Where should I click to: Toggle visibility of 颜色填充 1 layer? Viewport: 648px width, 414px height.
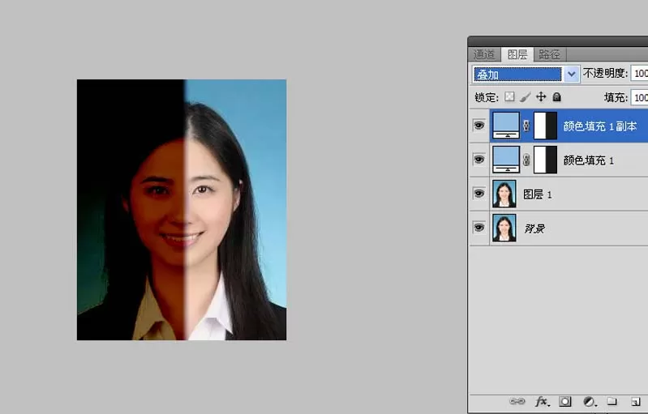click(x=479, y=160)
